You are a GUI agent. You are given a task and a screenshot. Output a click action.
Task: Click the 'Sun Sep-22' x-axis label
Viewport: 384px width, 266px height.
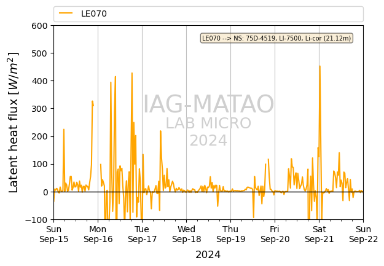click(364, 234)
